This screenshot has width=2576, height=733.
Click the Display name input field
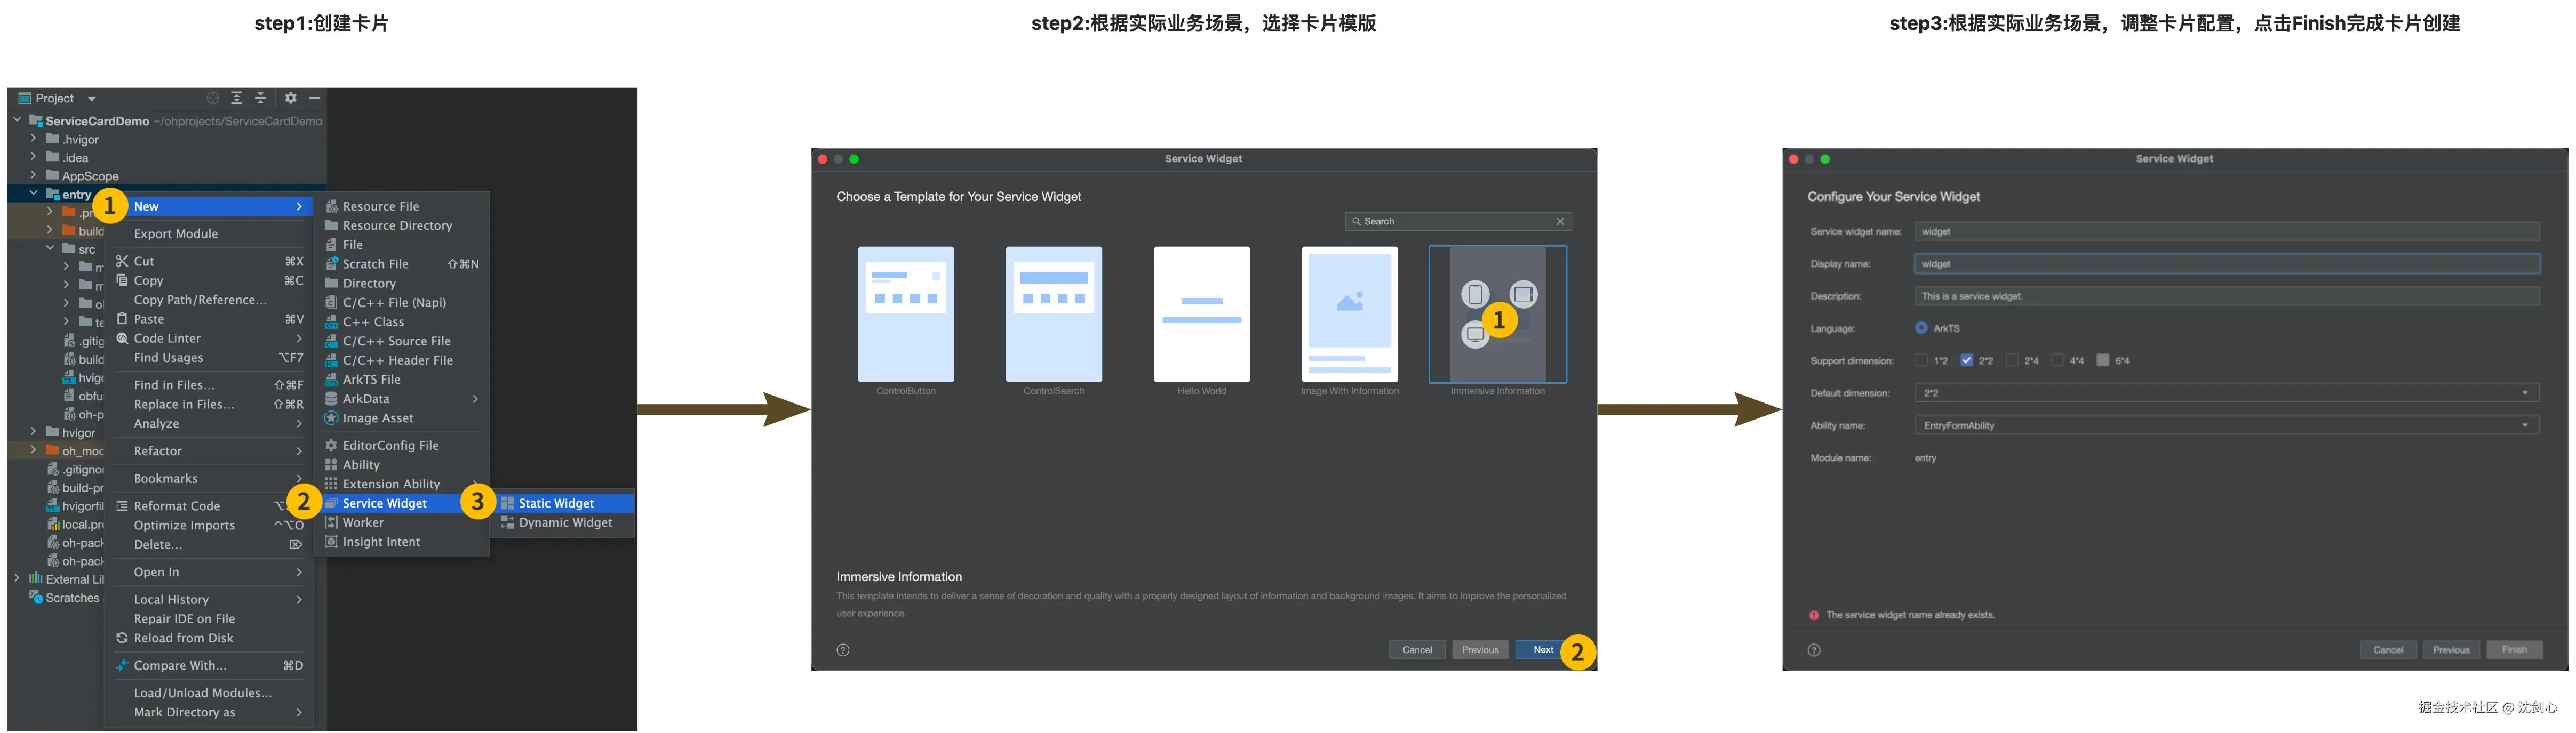[2226, 264]
